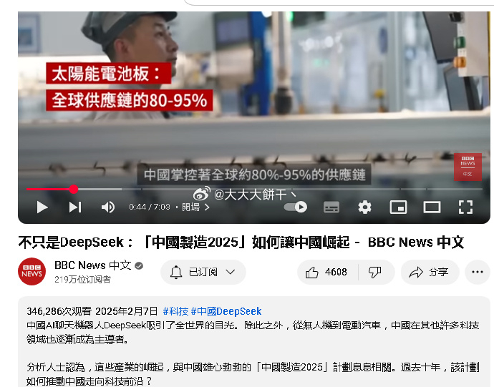The image size is (494, 387).
Task: Toggle autoplay switch
Action: coord(296,207)
